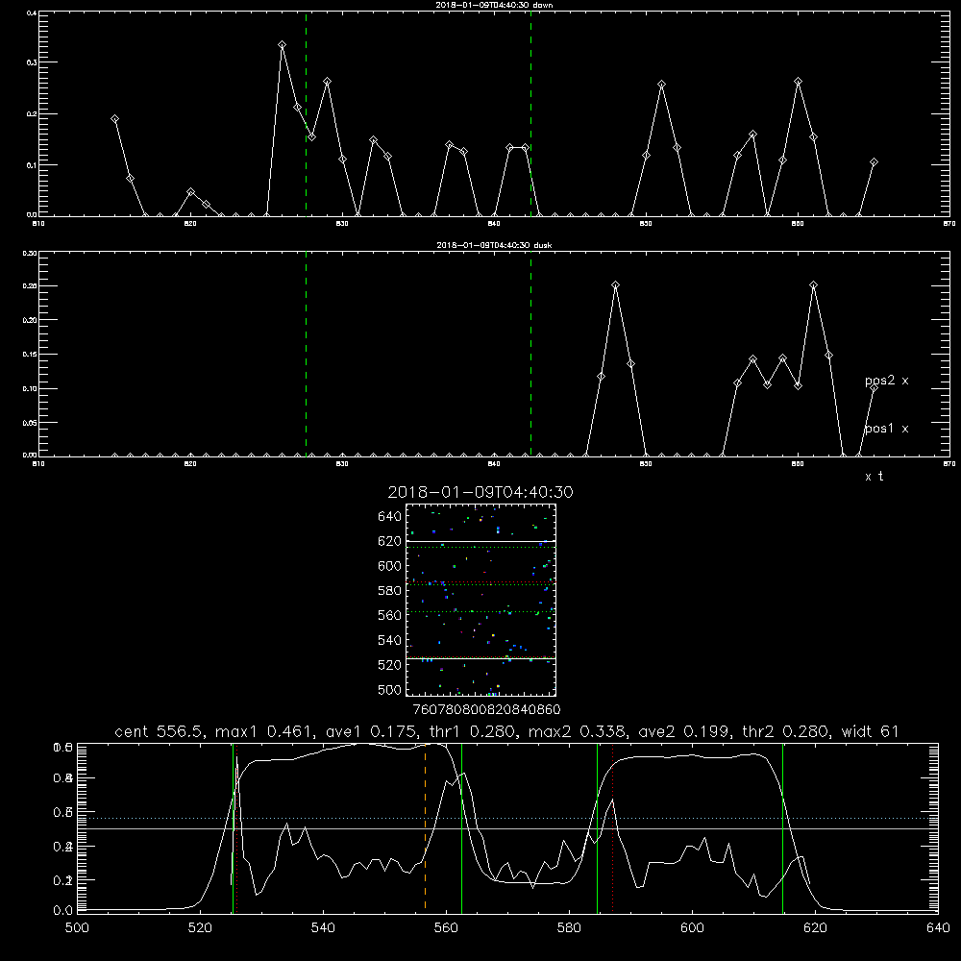Screen dimensions: 961x961
Task: Click the dusk plot title text
Action: 494,245
